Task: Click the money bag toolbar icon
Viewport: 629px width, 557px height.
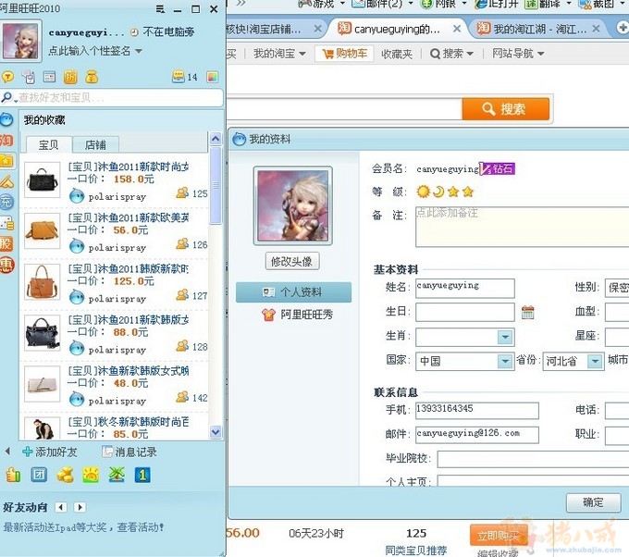Action: point(92,77)
